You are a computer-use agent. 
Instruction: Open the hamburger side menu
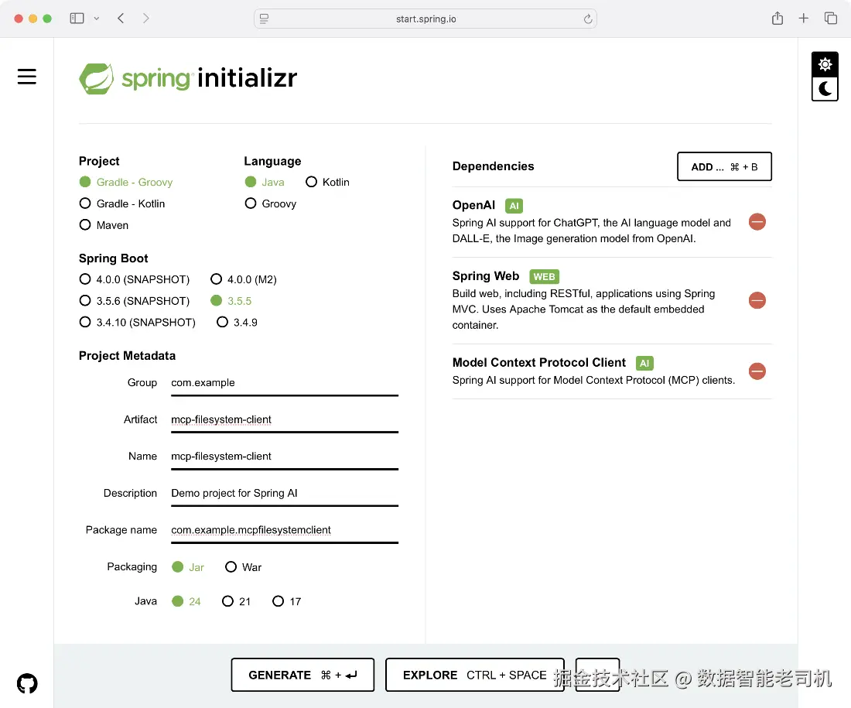point(26,77)
